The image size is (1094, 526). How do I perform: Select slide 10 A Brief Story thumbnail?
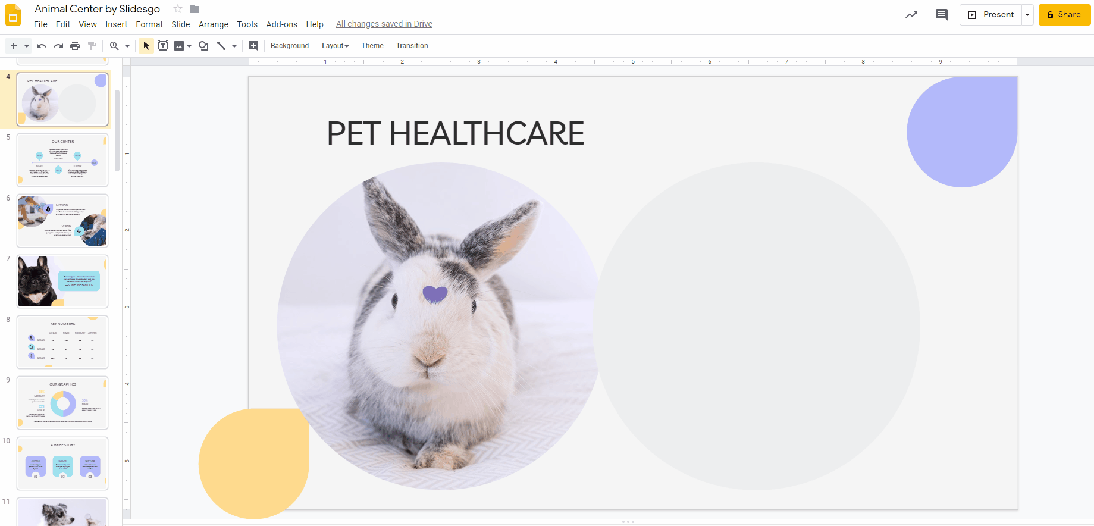(62, 464)
